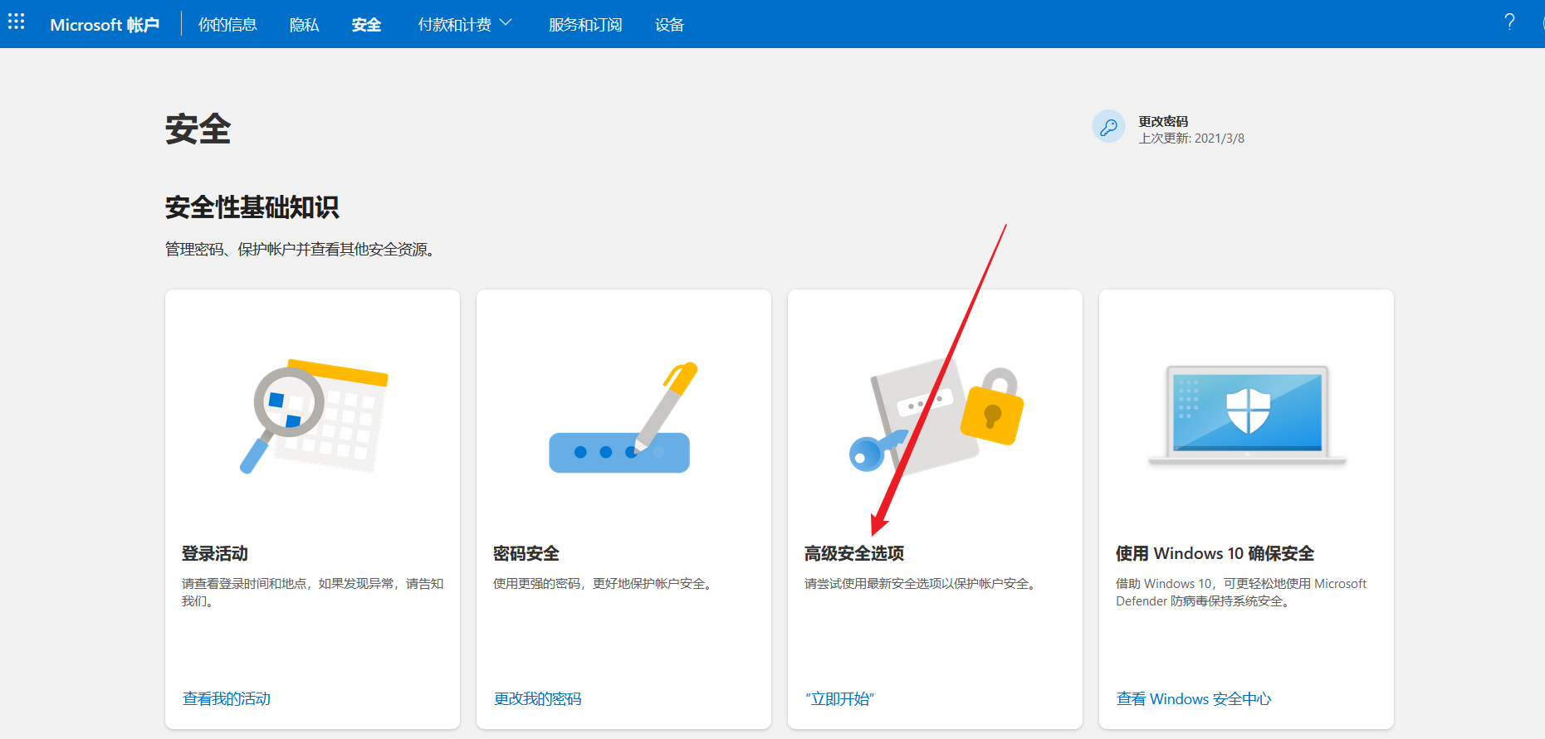Image resolution: width=1545 pixels, height=739 pixels.
Task: Click the “立即开始” link
Action: [x=839, y=698]
